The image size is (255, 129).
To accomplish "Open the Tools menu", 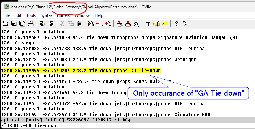I will (31, 15).
